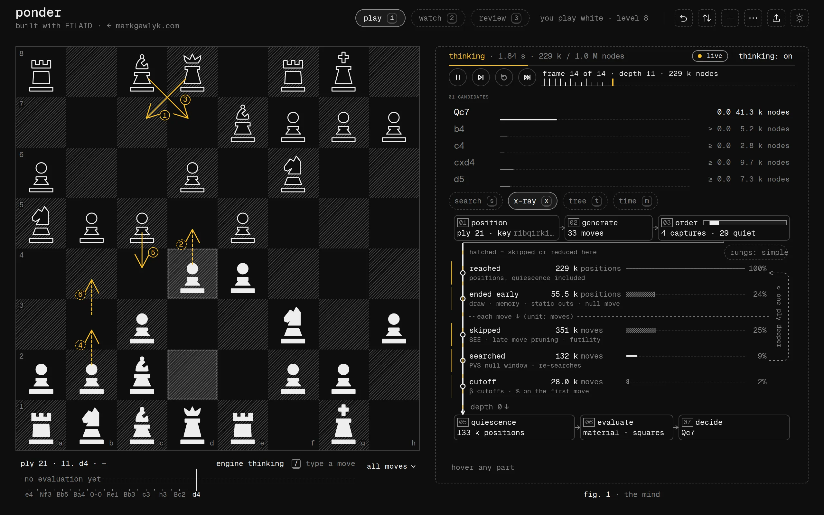Toggle light theme with the sun icon
The width and height of the screenshot is (824, 515).
click(x=799, y=18)
